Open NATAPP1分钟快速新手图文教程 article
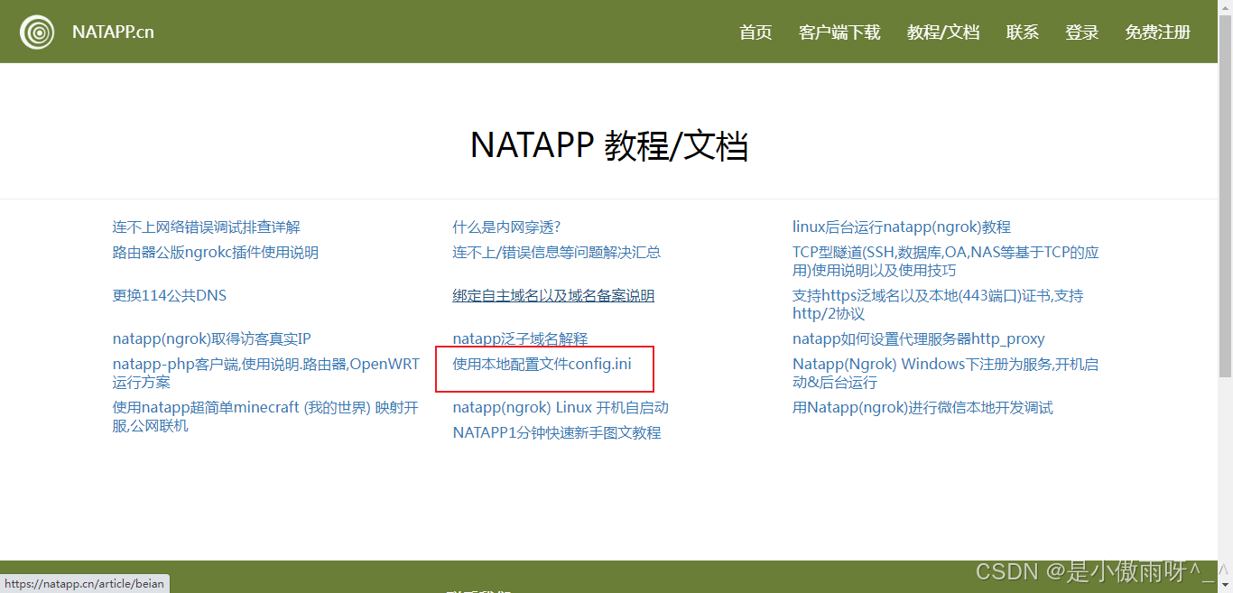Viewport: 1233px width, 593px height. [557, 433]
